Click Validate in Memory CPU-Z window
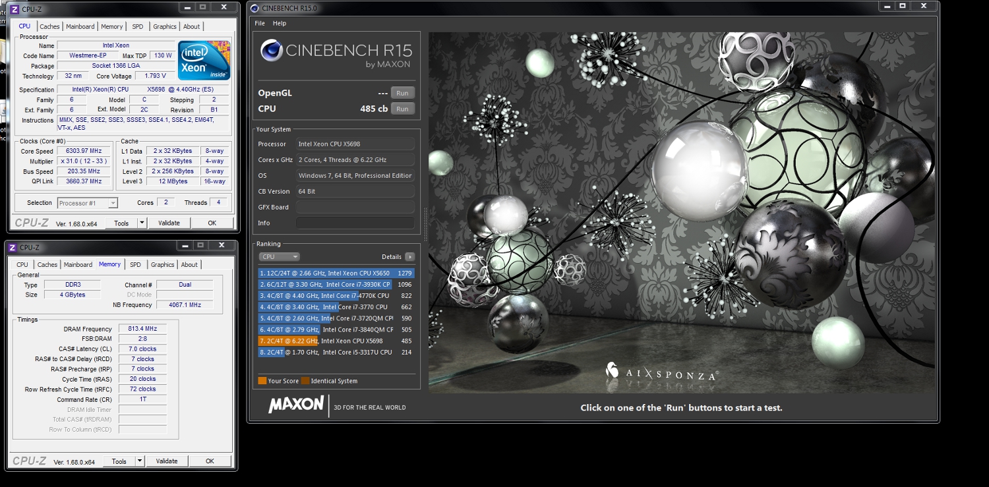Viewport: 989px width, 487px height. click(x=167, y=461)
